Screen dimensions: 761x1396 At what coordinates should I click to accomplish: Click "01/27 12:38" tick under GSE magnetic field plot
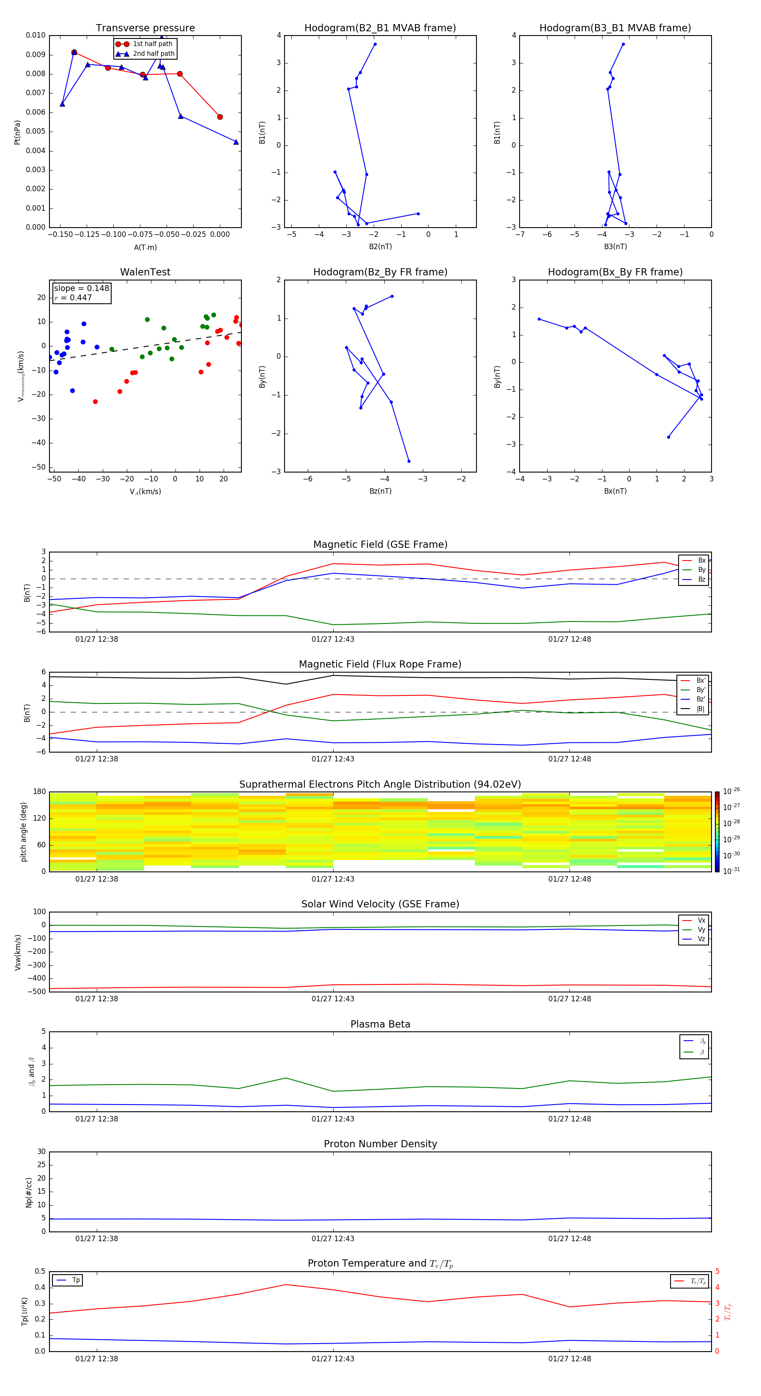96,640
